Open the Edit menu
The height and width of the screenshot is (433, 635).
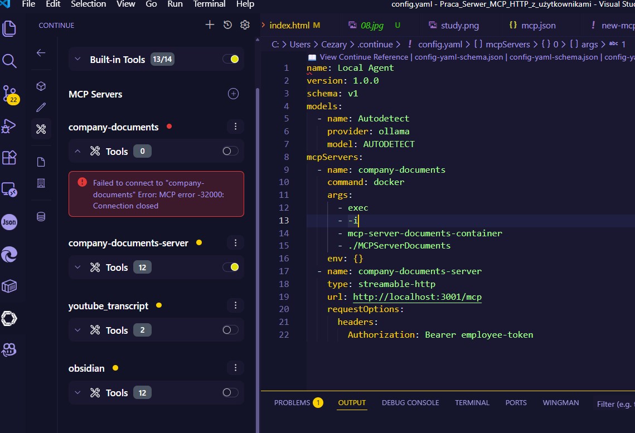(x=53, y=4)
